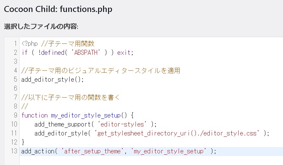Screen dimensions: 283x165
Task: Click line number 1 in the gutter
Action: tap(15, 43)
